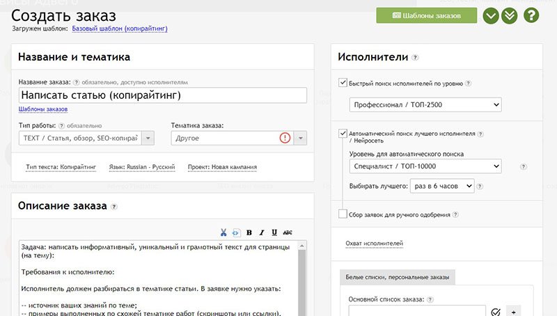Click inside the order description text area
557x316 pixels.
159,278
